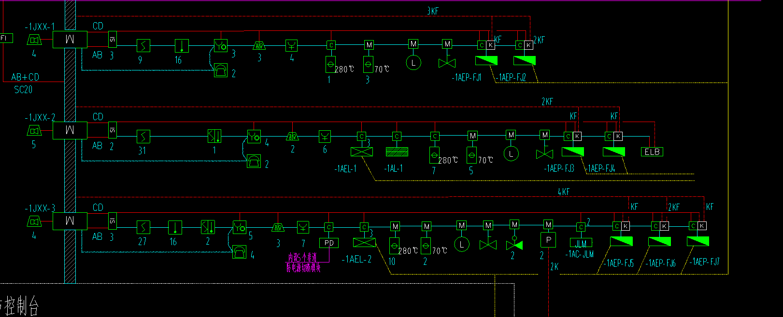Select green fan panel above -1AEP-FJ6
The height and width of the screenshot is (317, 783).
[659, 241]
